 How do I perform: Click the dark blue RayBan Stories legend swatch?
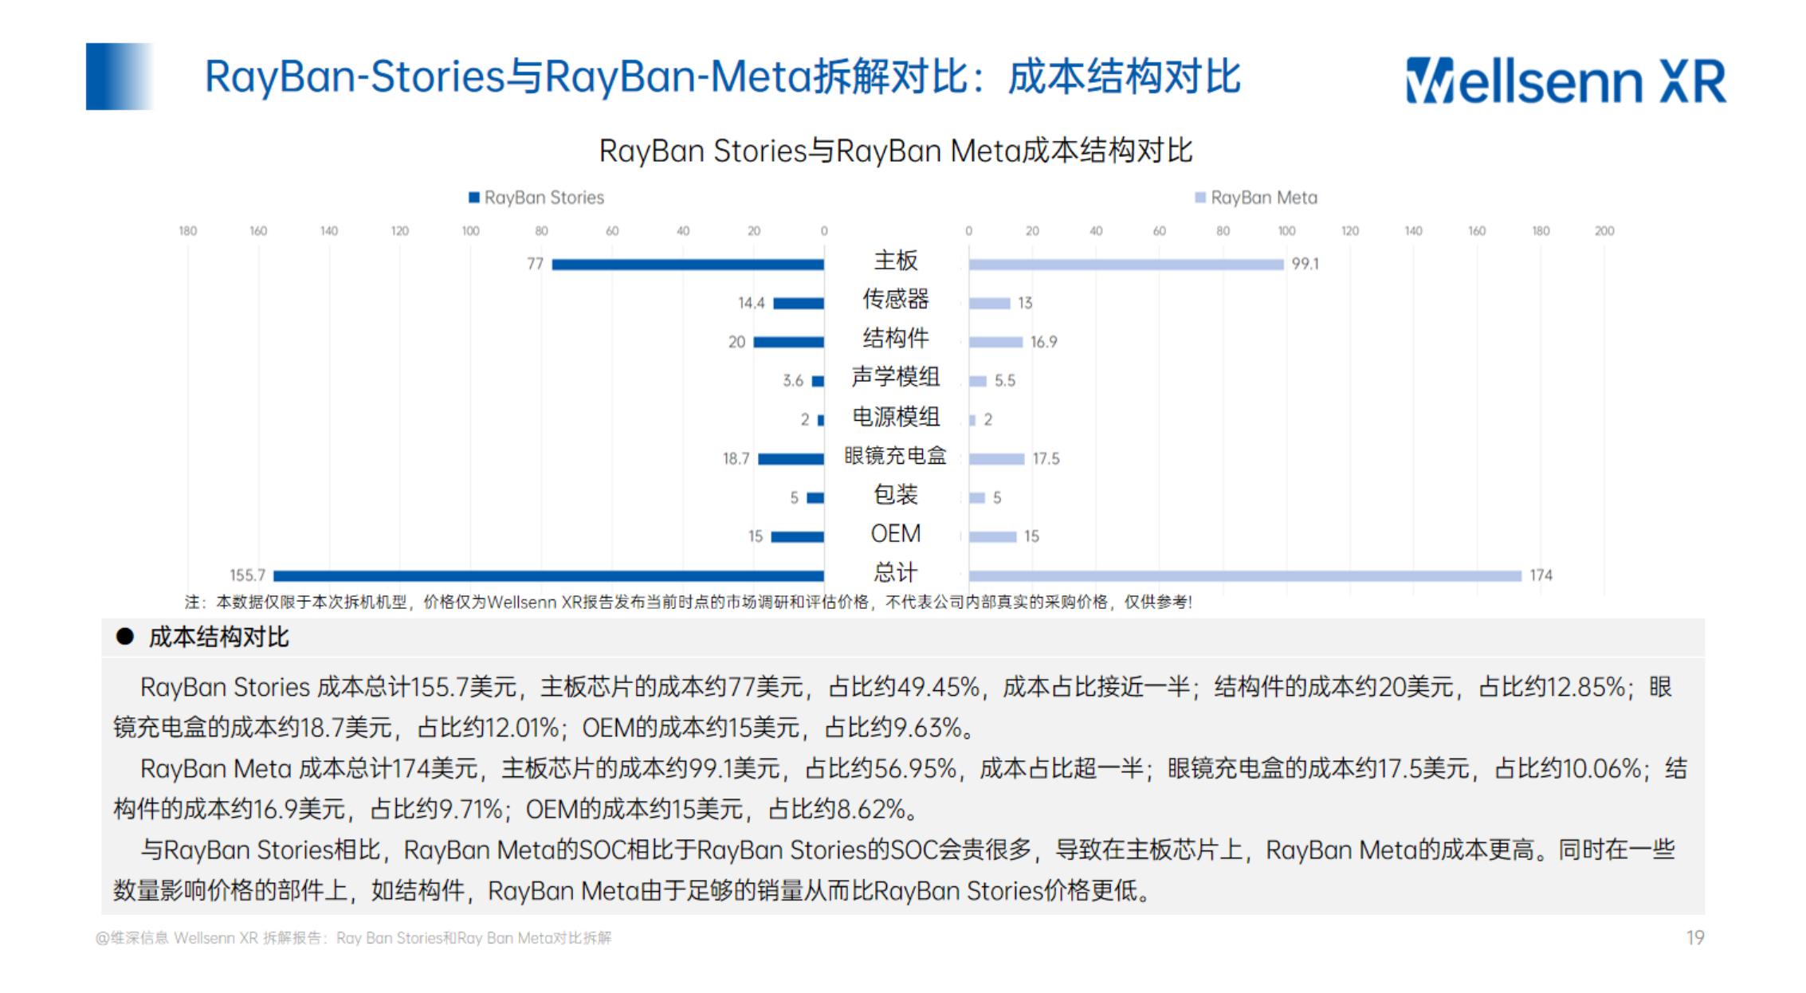[x=474, y=197]
